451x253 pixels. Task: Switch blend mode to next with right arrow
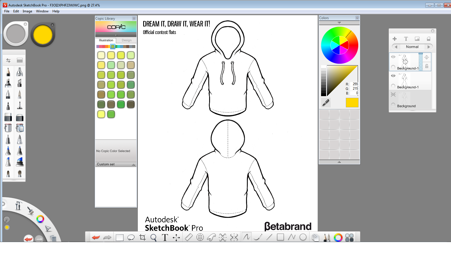[429, 47]
